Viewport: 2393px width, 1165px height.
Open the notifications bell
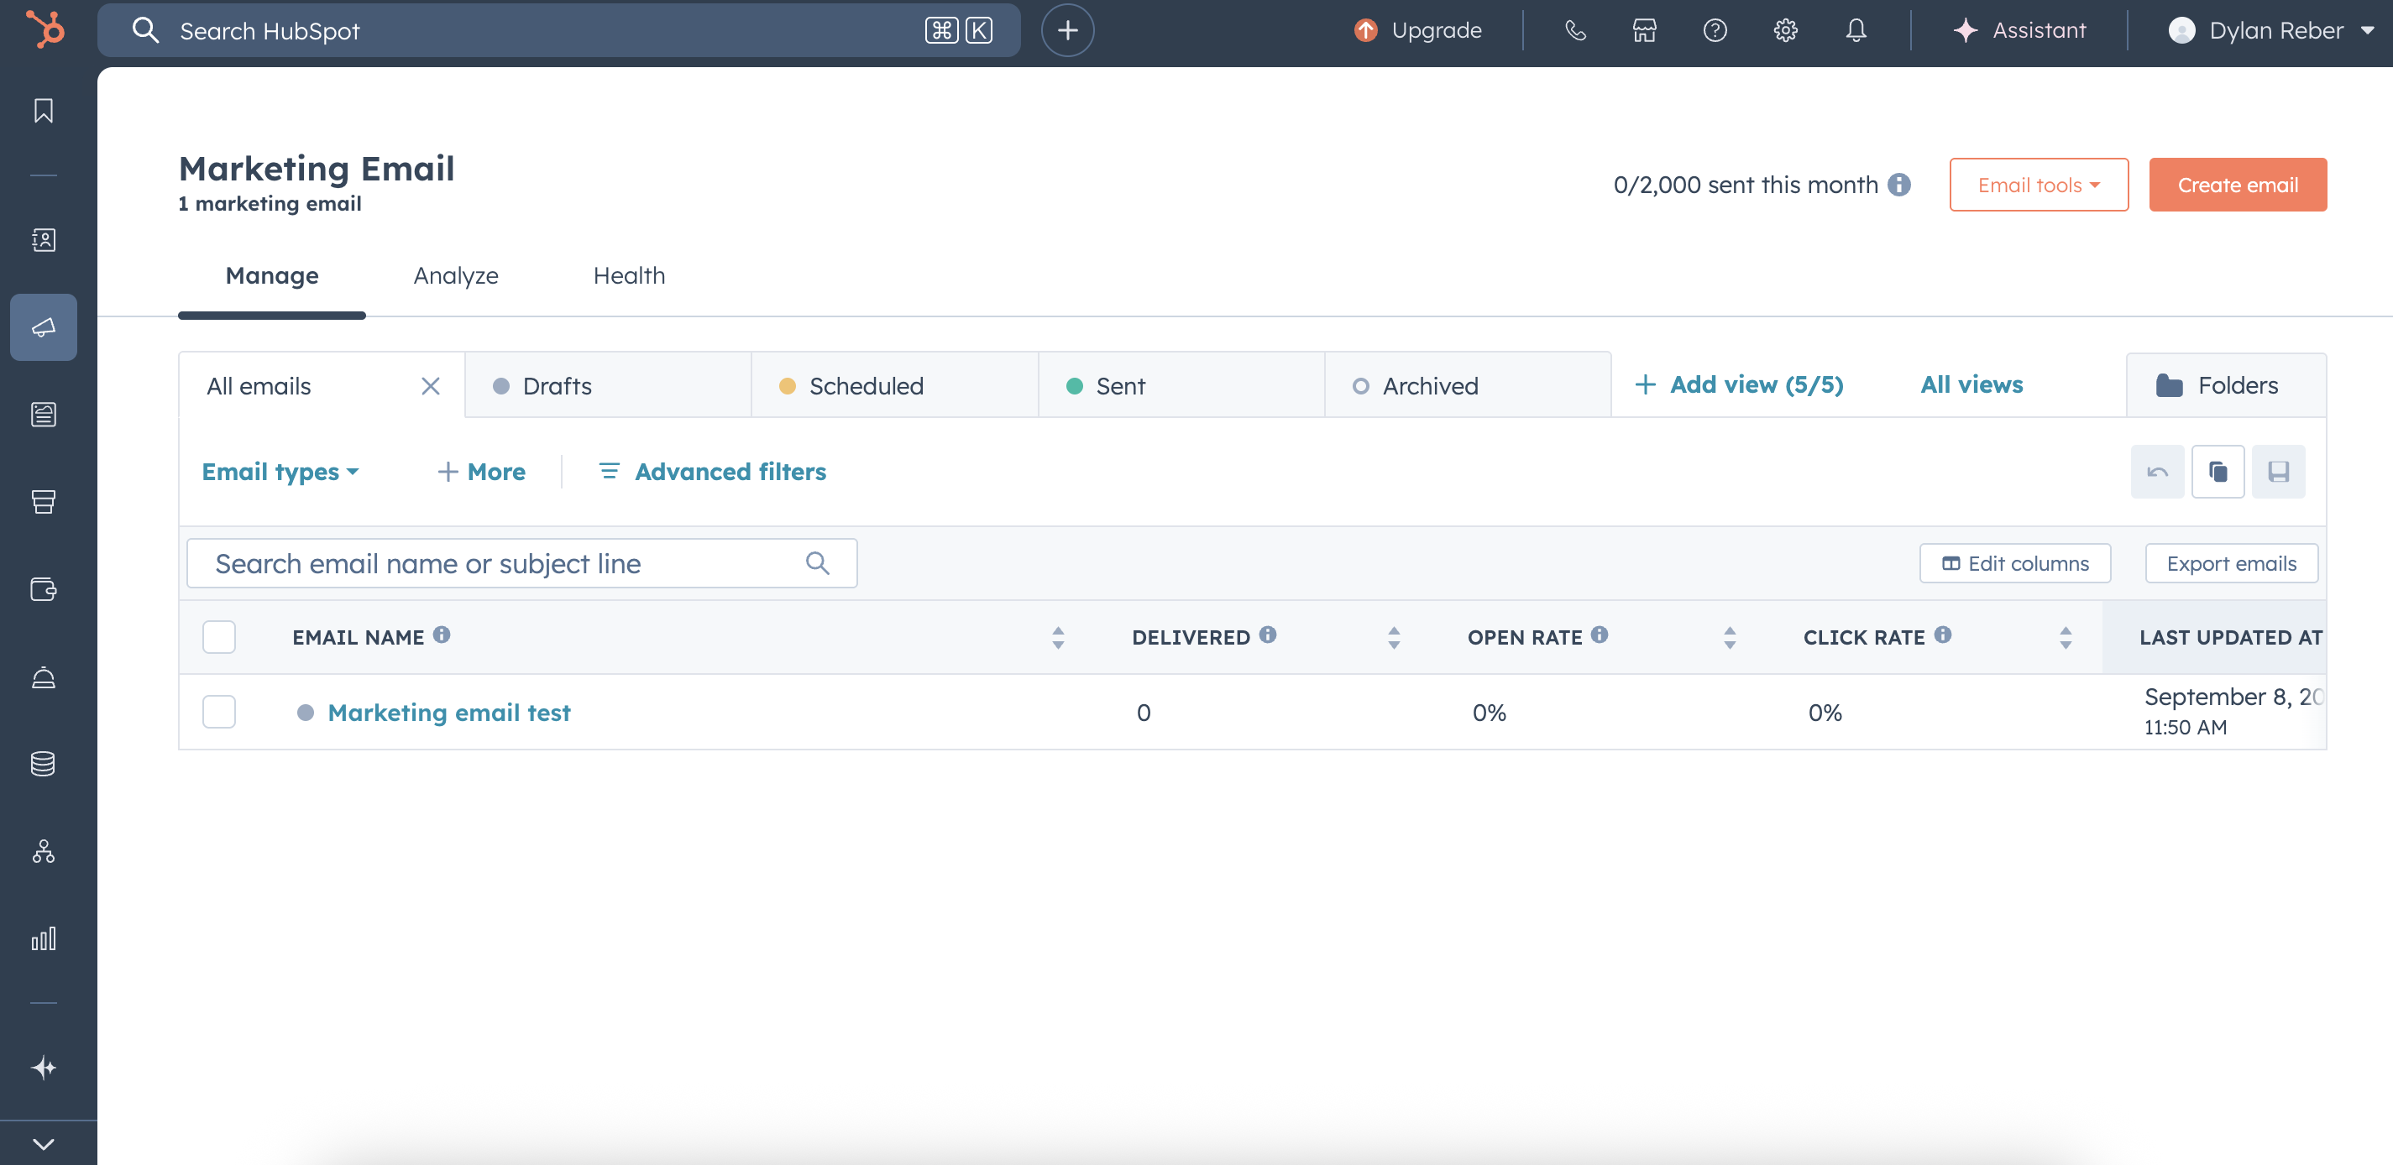(1855, 30)
